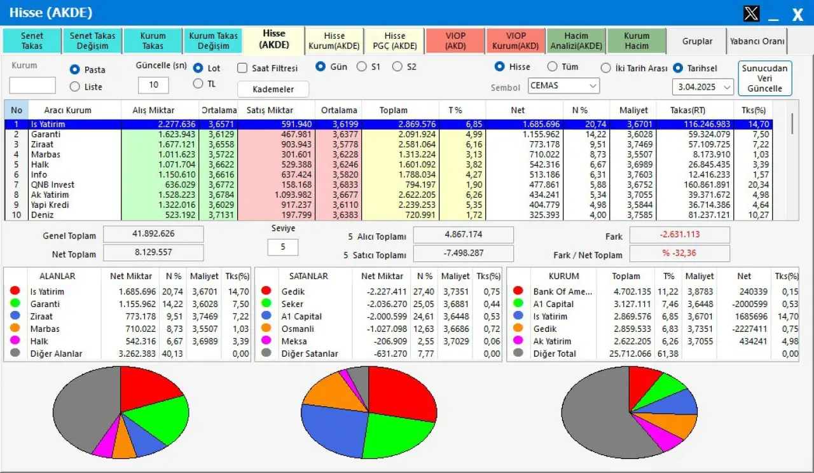Click the Kurum input field
814x473 pixels.
(x=32, y=85)
